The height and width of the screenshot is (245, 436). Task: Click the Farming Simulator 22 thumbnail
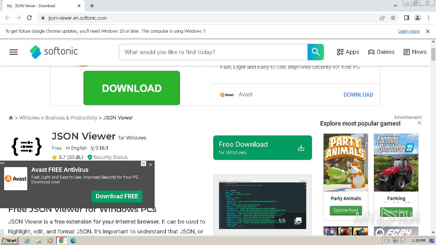pyautogui.click(x=396, y=162)
